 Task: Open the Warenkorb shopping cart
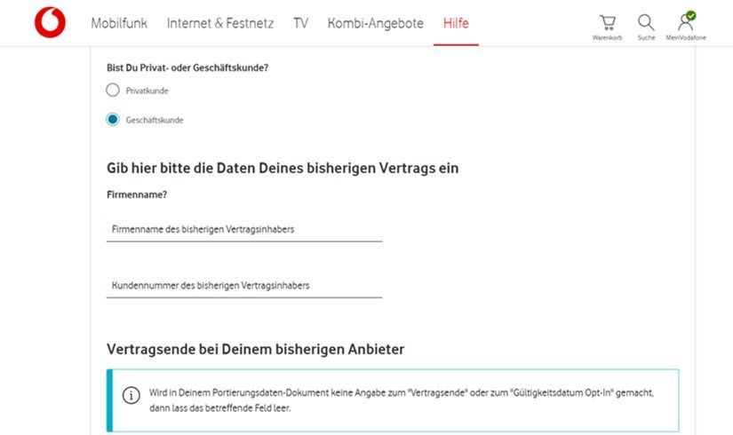(607, 28)
